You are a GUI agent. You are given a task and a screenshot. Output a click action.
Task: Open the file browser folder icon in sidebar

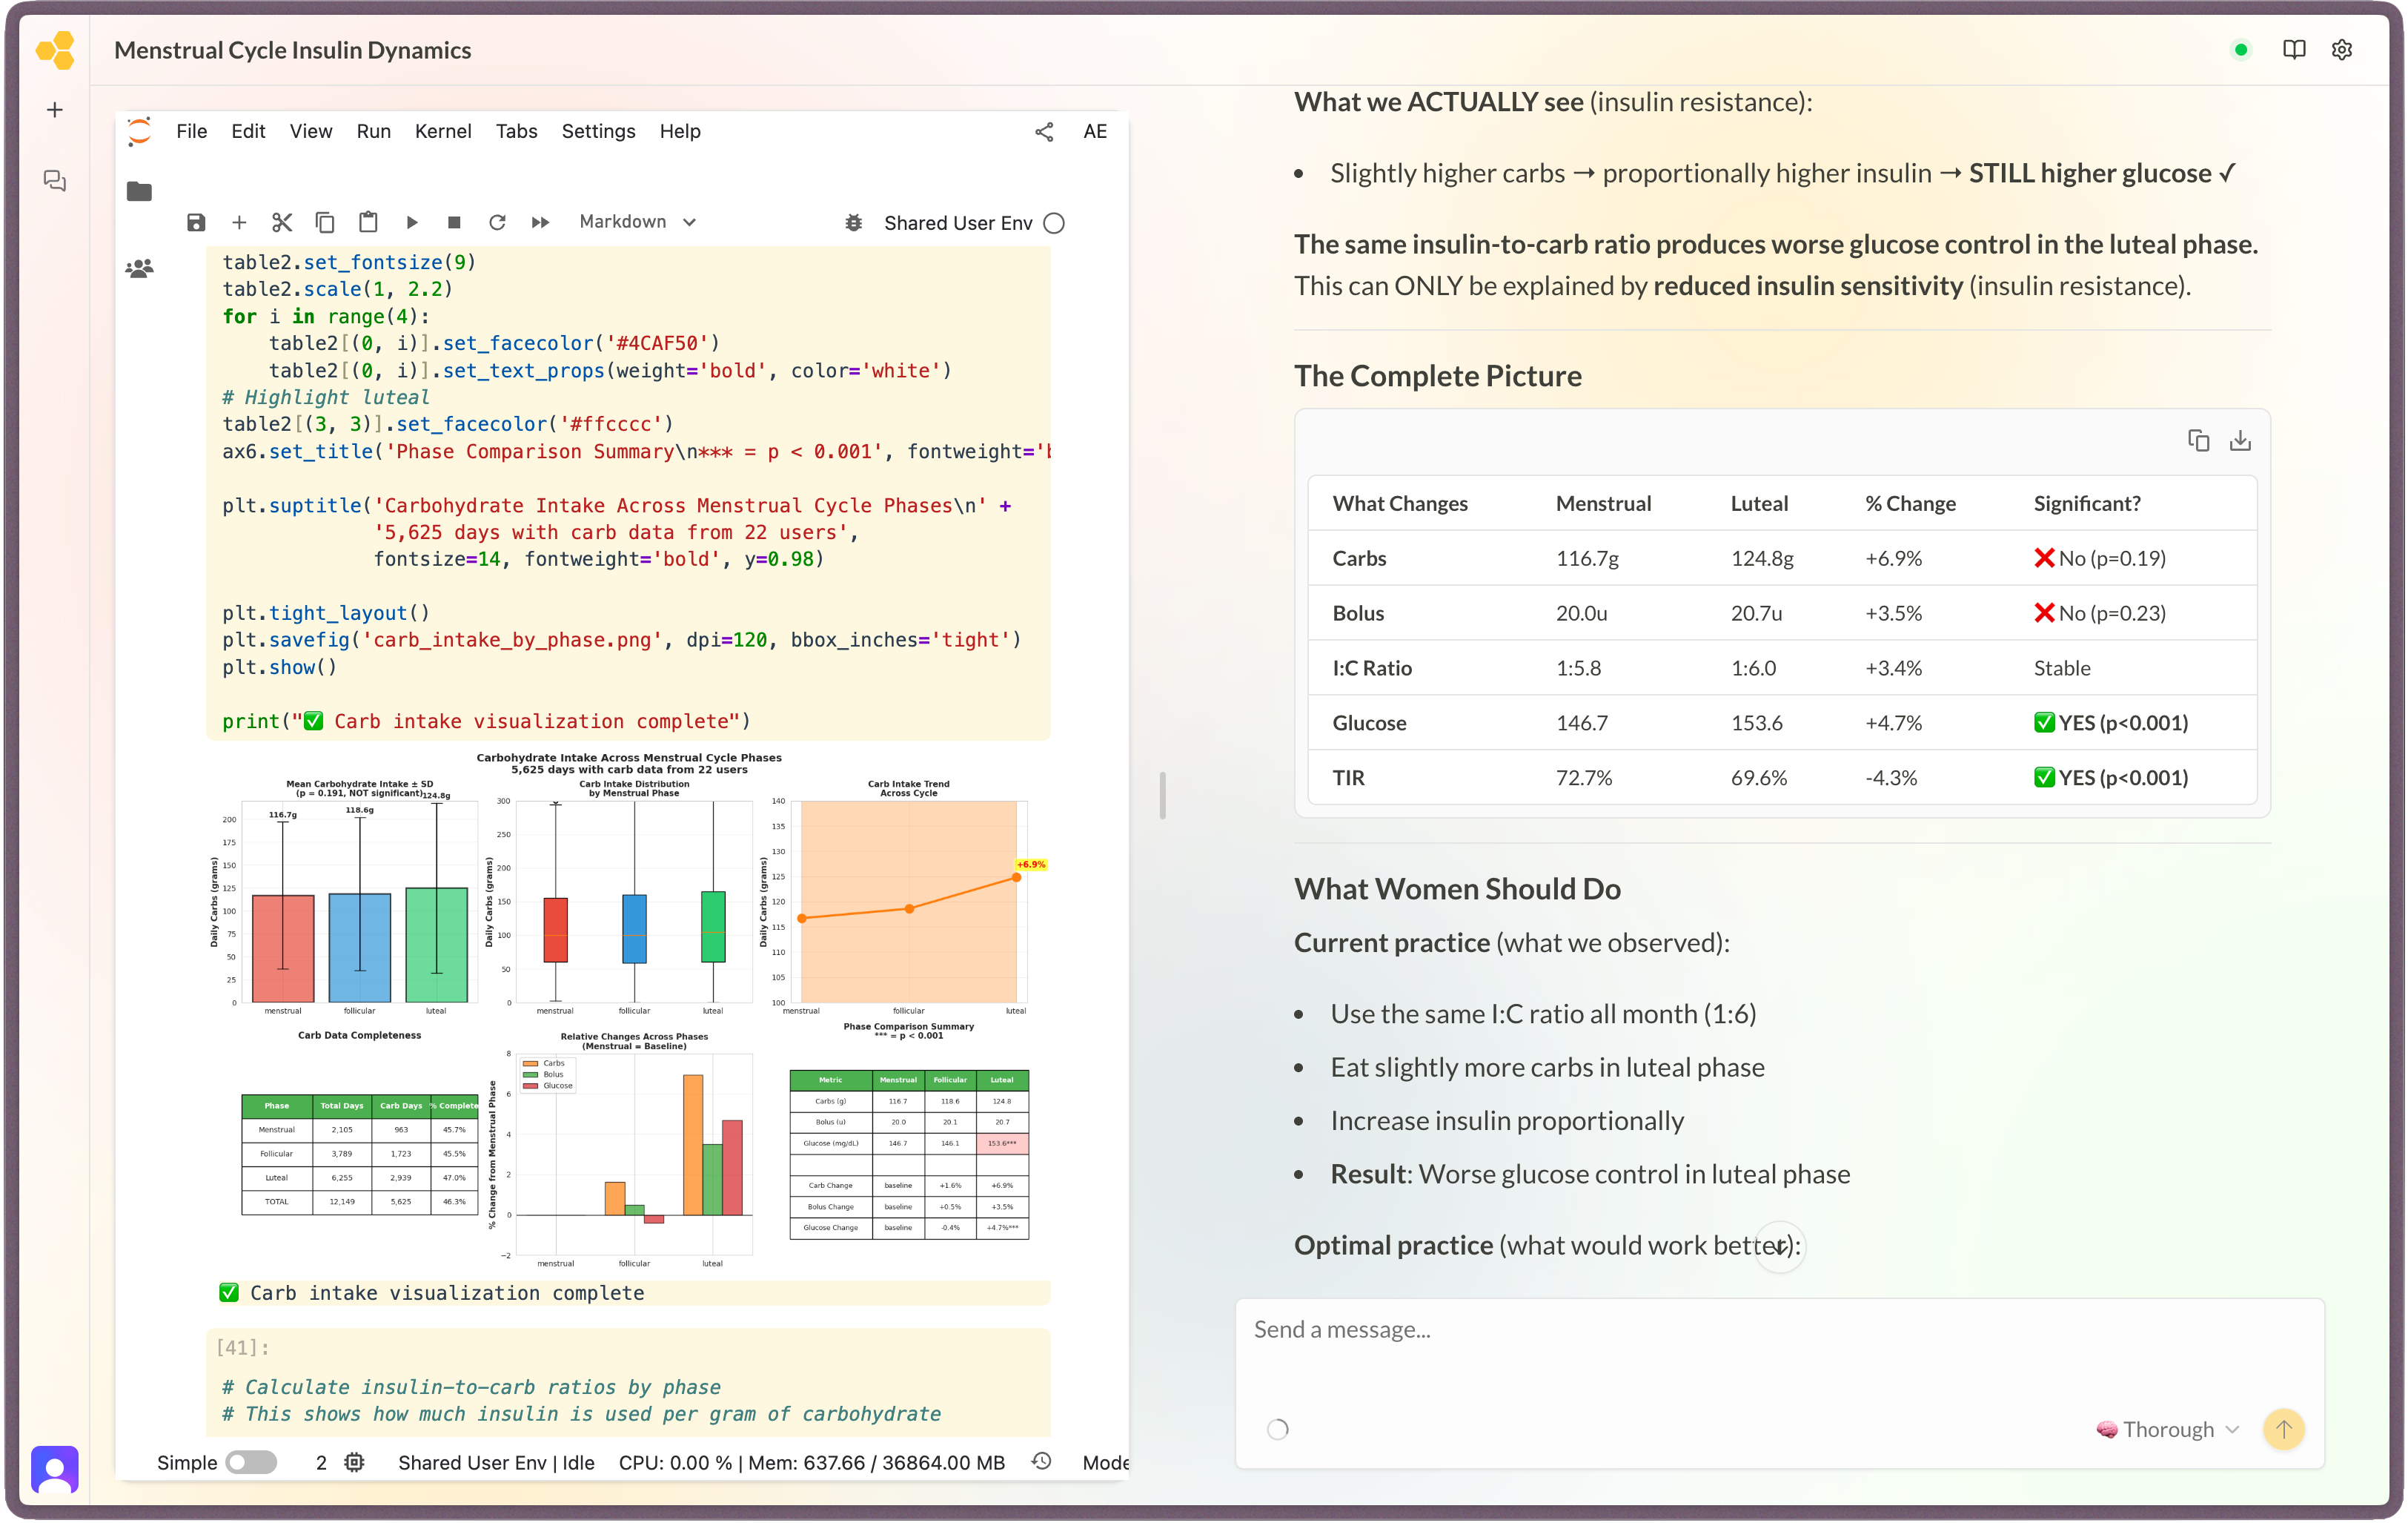coord(140,191)
